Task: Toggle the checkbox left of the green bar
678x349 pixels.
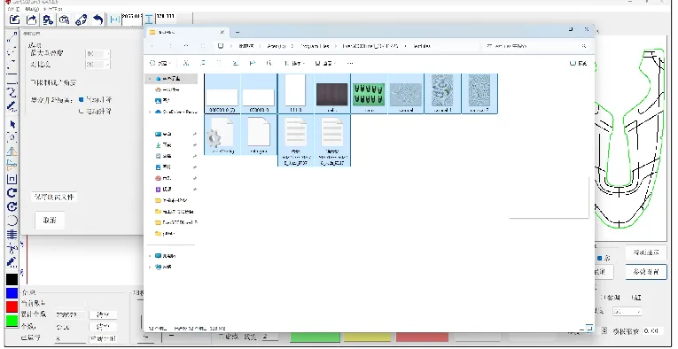Action: (x=221, y=337)
